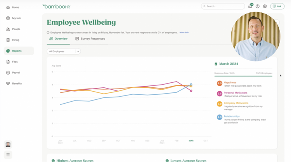Open the settings gear icon
This screenshot has width=291, height=162.
click(x=265, y=7)
